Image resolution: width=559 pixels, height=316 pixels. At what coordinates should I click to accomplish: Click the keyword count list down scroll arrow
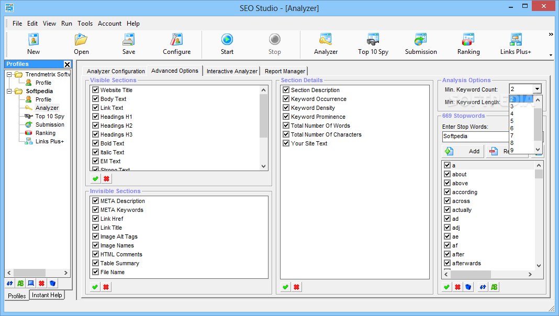tap(538, 150)
